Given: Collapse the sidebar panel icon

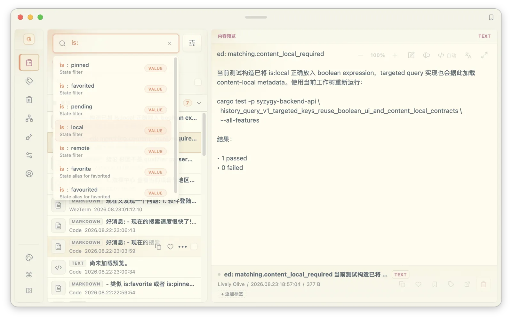Looking at the screenshot, I should click(29, 291).
